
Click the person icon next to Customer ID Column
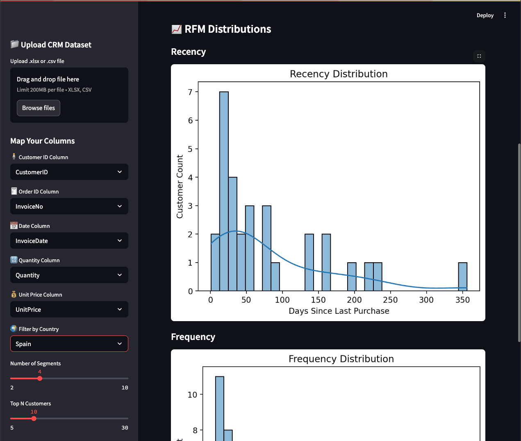[x=13, y=156]
